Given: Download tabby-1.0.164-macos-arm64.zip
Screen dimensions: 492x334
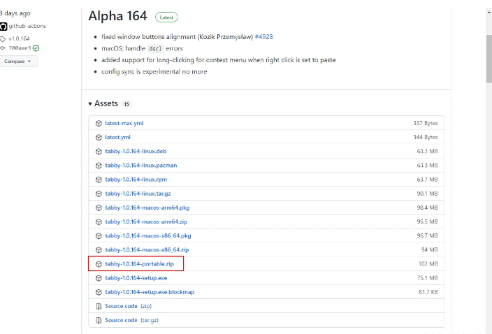Looking at the screenshot, I should pos(146,222).
